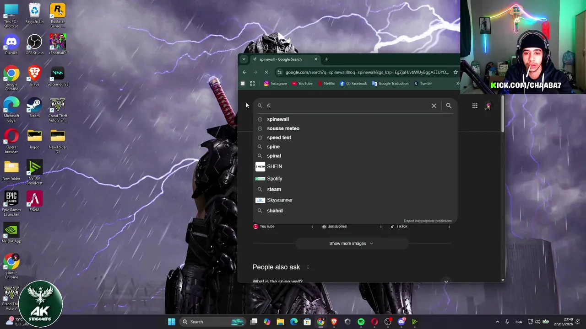Image resolution: width=586 pixels, height=329 pixels.
Task: Click inside the Google search input
Action: (348, 106)
